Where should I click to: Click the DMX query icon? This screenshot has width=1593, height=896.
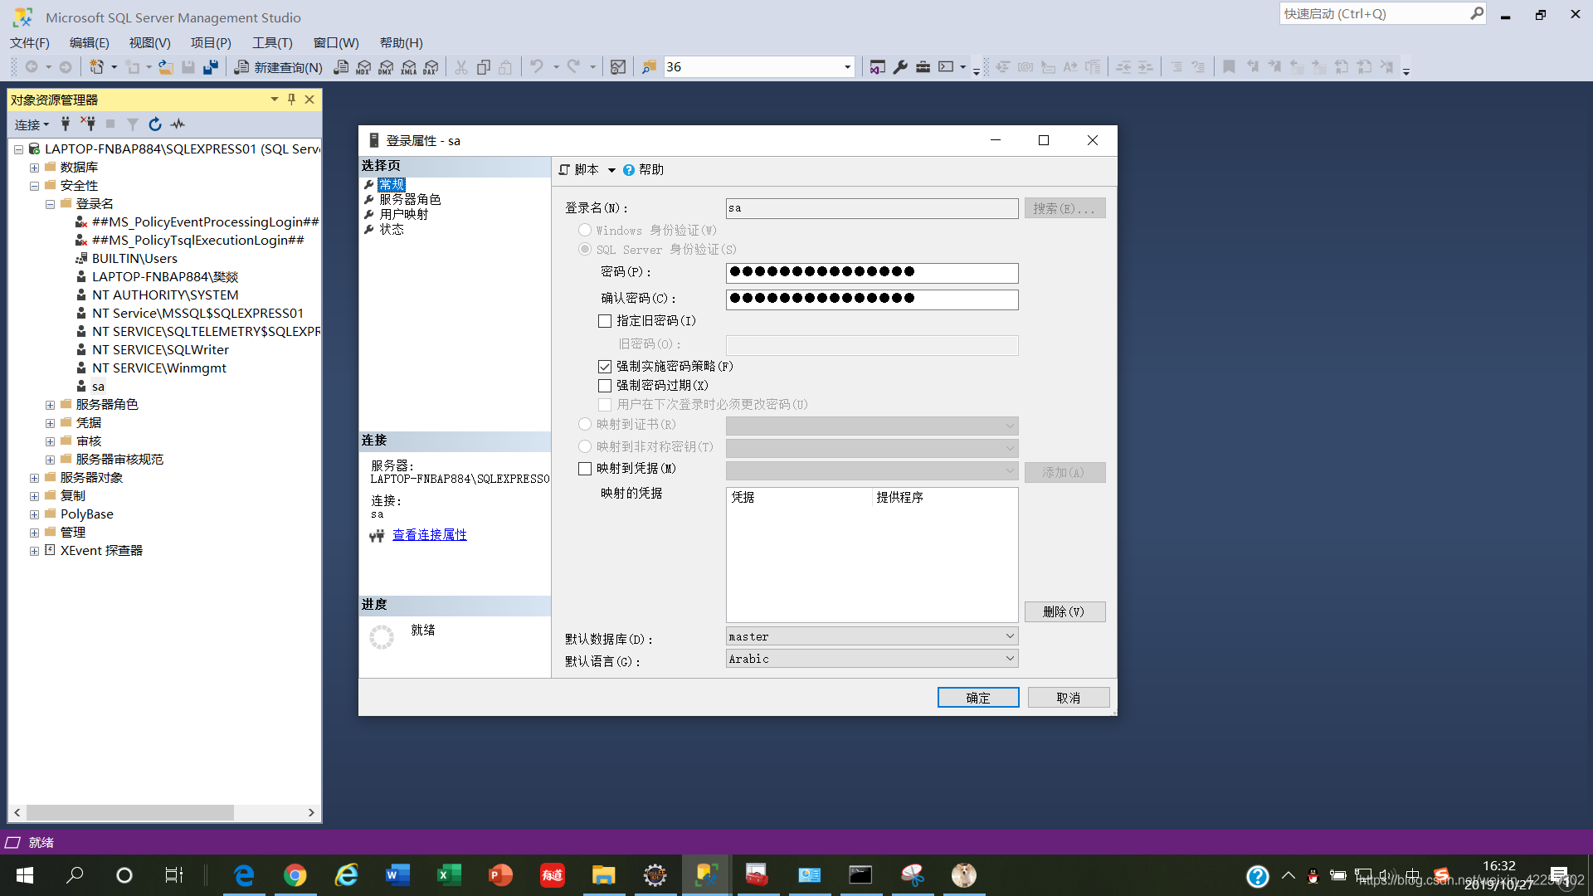(x=386, y=67)
